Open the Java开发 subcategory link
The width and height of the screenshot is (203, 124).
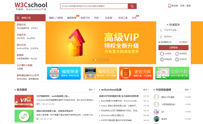pyautogui.click(x=31, y=38)
